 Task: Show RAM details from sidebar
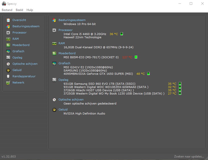point(16,39)
